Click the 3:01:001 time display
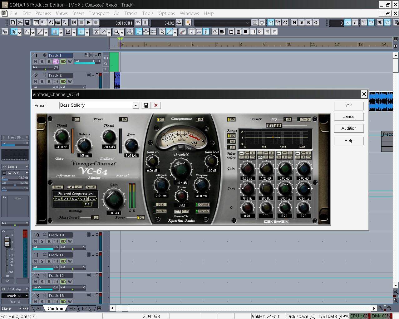This screenshot has width=399, height=319. click(117, 23)
